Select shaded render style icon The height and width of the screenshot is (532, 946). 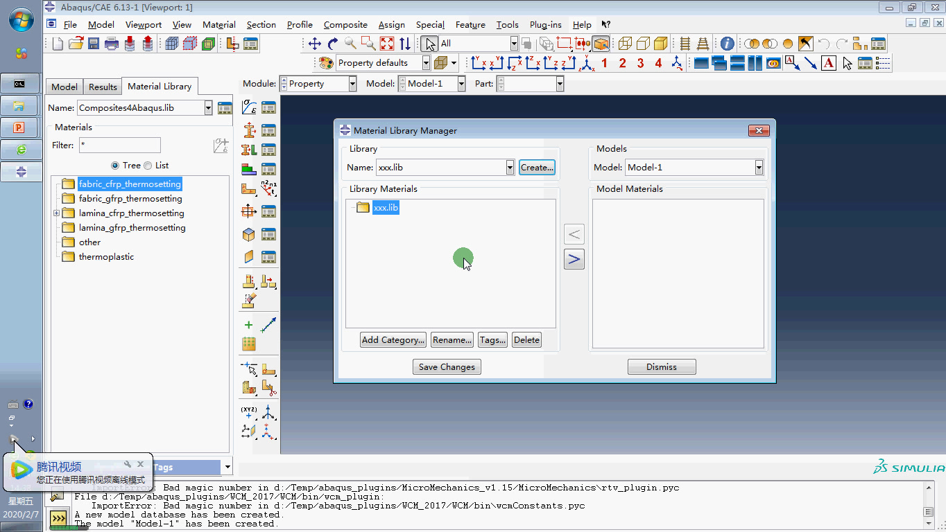pos(661,44)
